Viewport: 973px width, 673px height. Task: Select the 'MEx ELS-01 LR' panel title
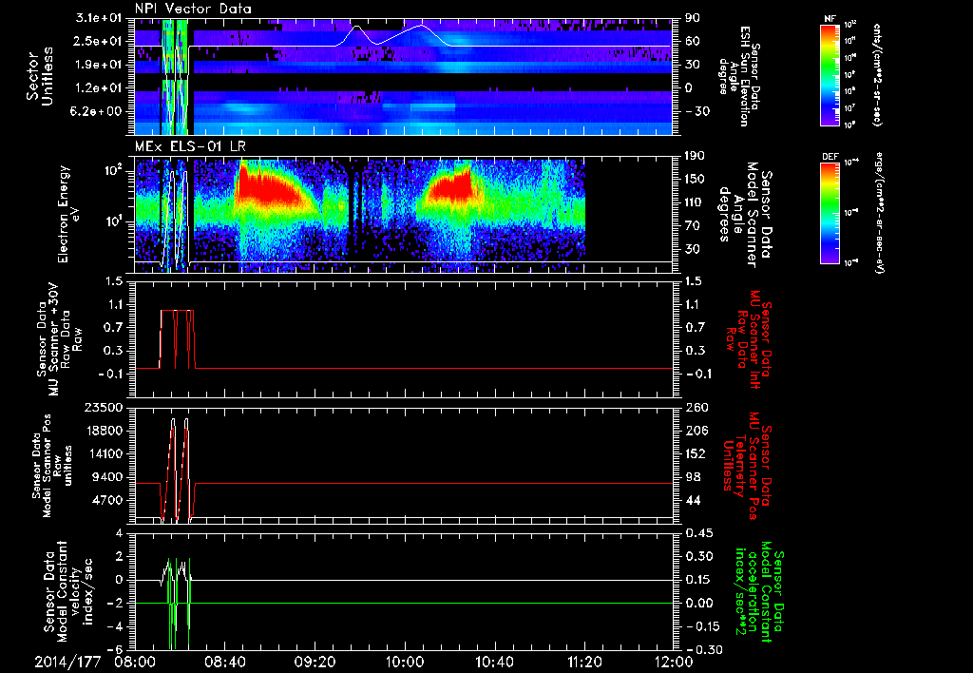189,147
